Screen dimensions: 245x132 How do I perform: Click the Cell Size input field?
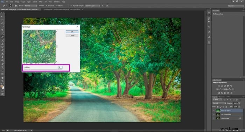click(x=60, y=67)
